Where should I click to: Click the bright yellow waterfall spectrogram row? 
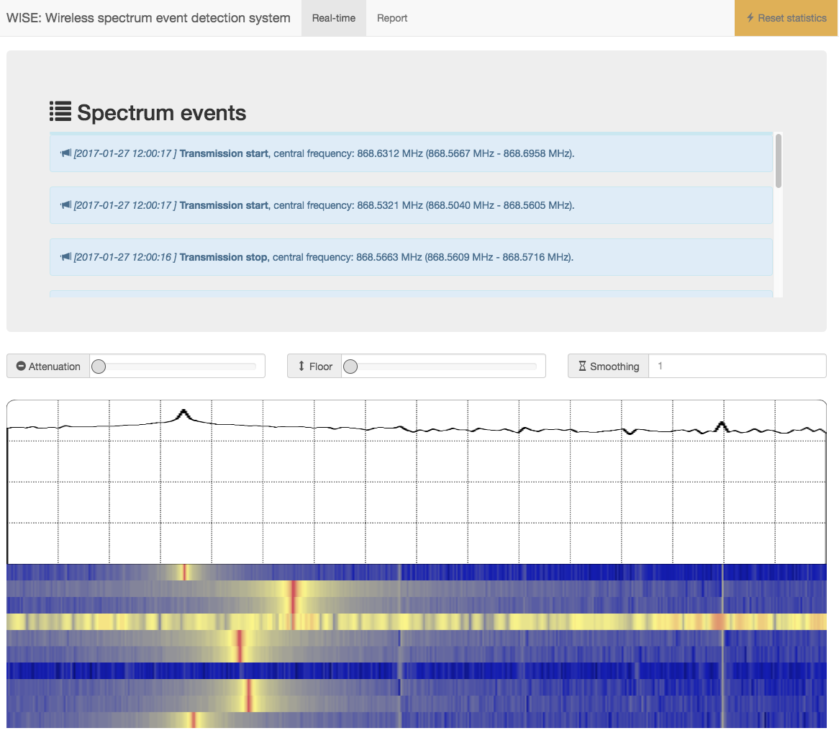pyautogui.click(x=416, y=621)
